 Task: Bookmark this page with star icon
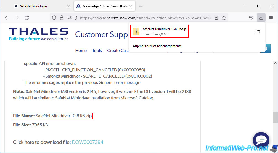224,18
